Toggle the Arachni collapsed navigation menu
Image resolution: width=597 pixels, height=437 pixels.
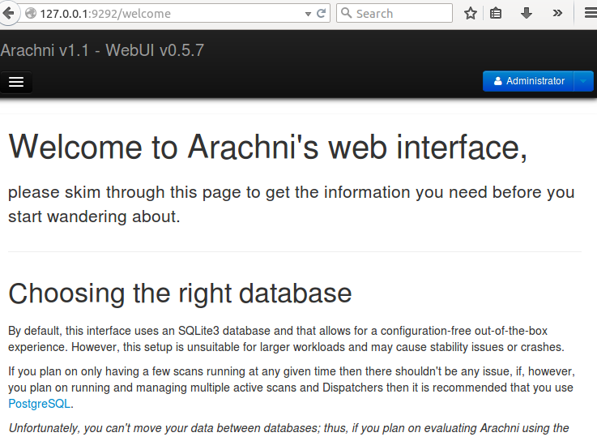tap(16, 82)
